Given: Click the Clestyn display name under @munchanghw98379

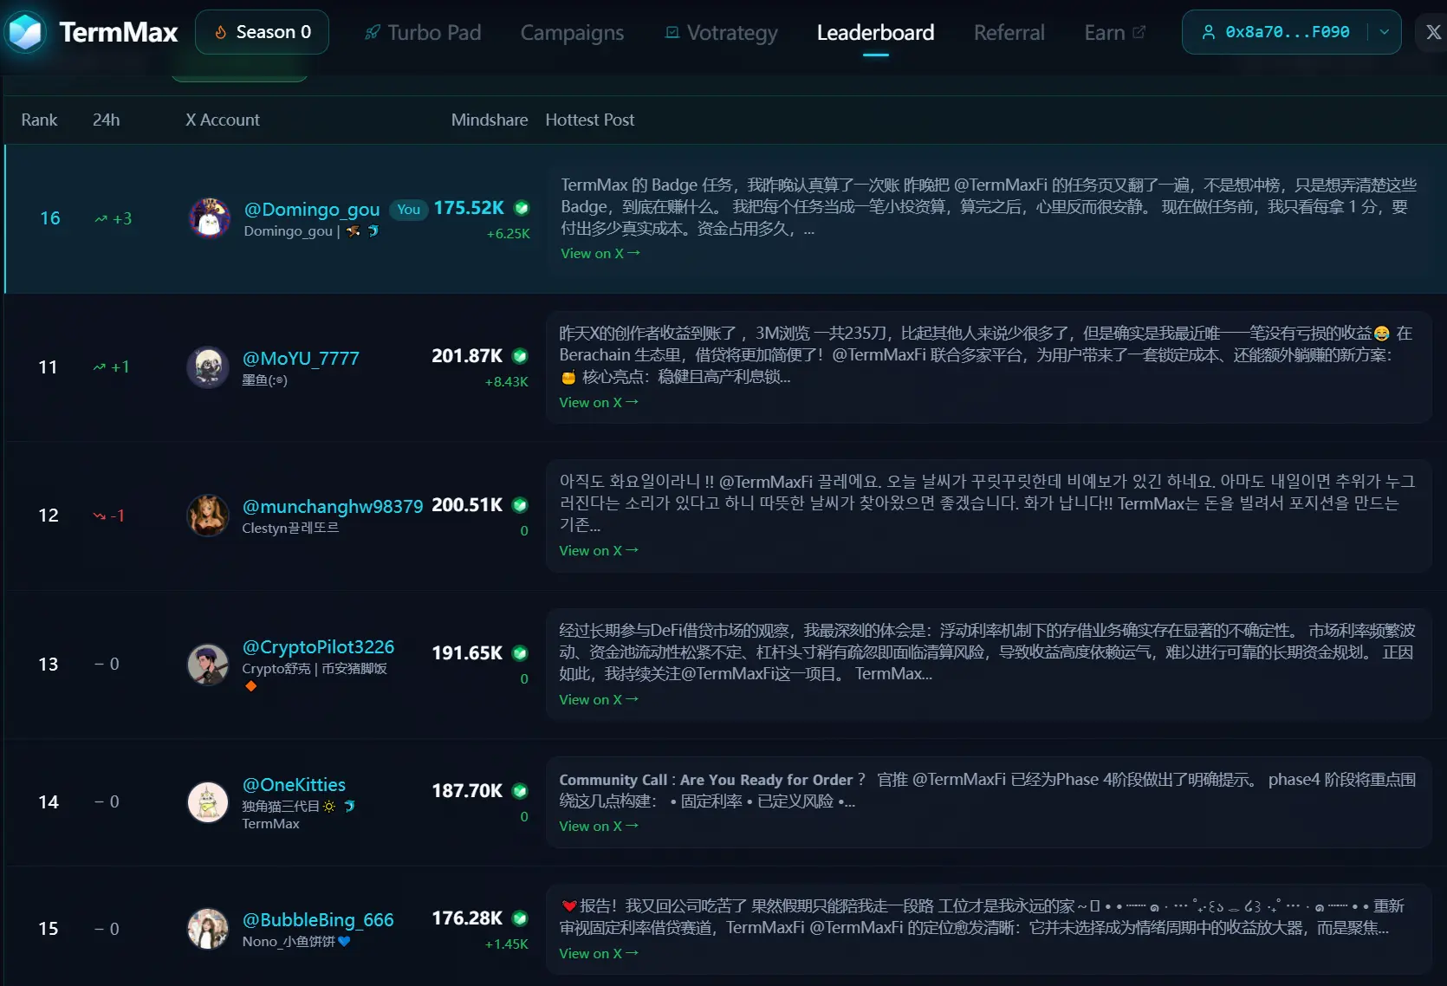Looking at the screenshot, I should pyautogui.click(x=290, y=528).
